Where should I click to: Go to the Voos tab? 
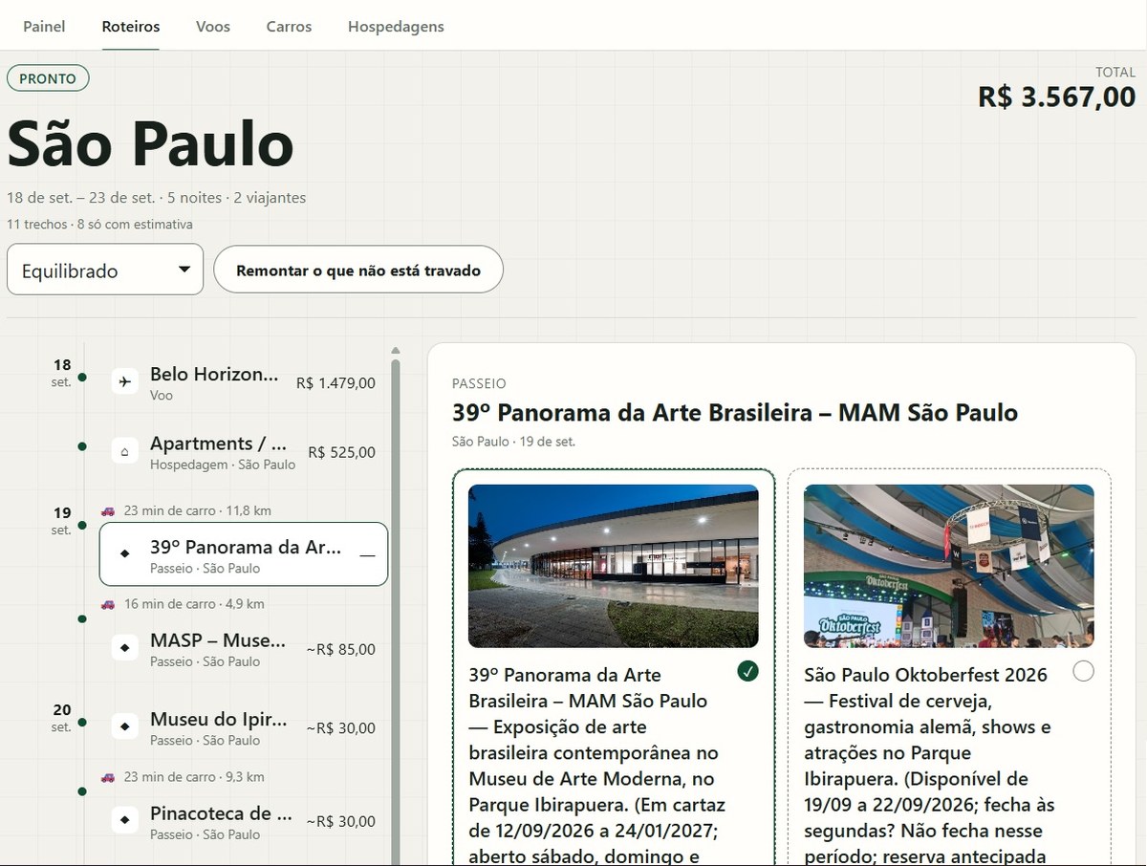[213, 26]
